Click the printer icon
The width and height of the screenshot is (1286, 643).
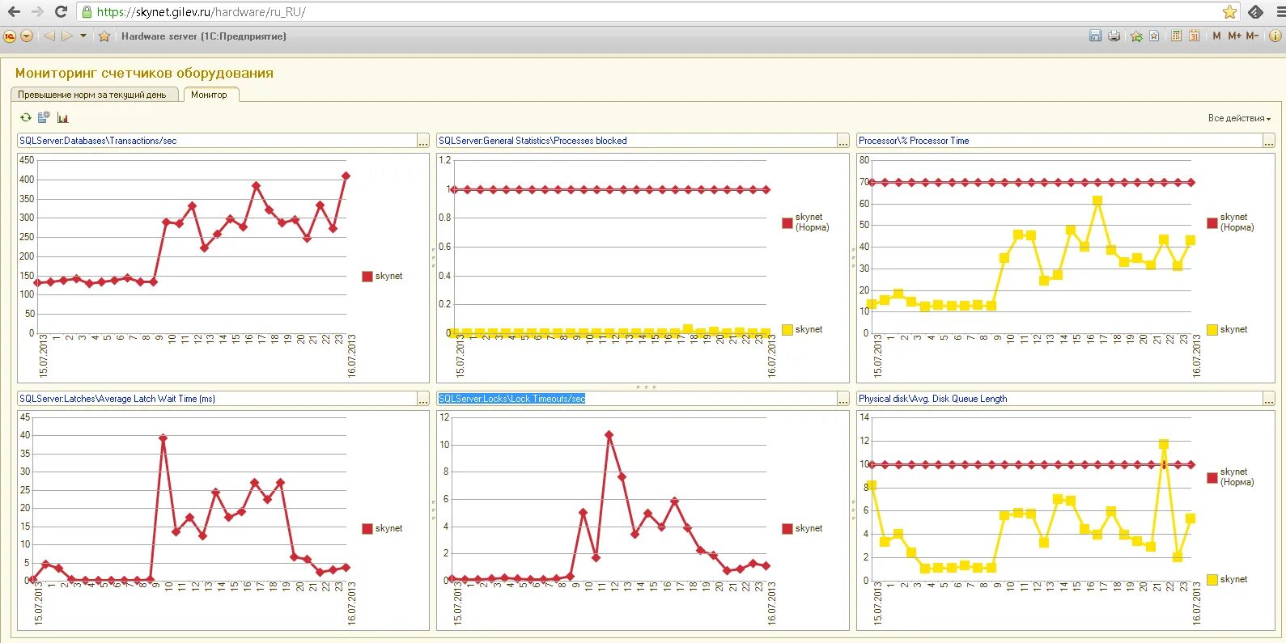point(1114,36)
